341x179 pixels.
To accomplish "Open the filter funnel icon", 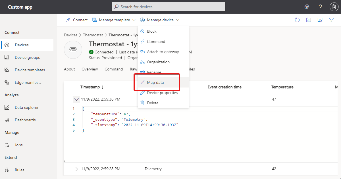I will pyautogui.click(x=331, y=20).
